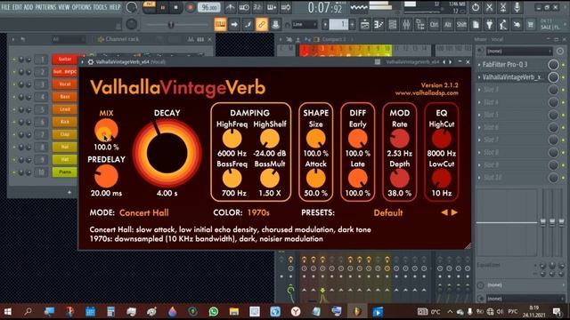Turn the PREDELAY knob
Viewport: 570px width, 320px height.
tap(106, 176)
